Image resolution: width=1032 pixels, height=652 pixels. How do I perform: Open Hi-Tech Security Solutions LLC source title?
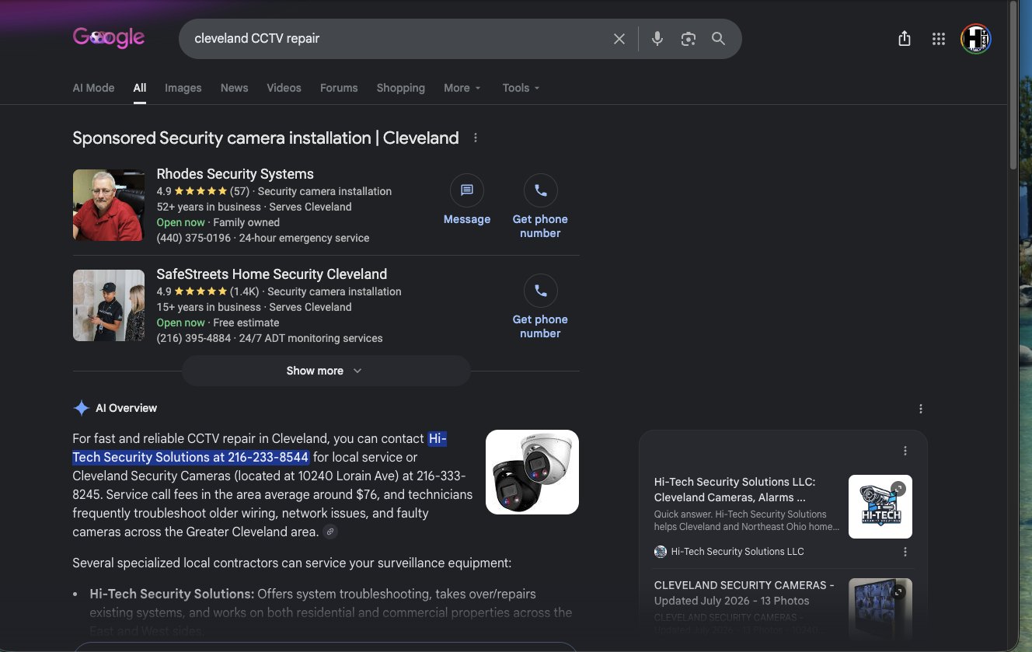(x=734, y=490)
